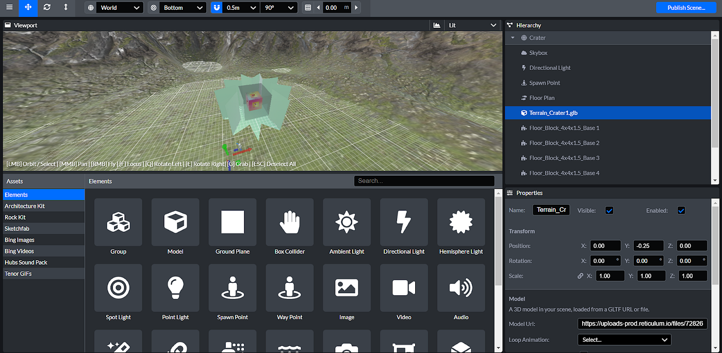
Task: Add an Image element
Action: tap(347, 293)
